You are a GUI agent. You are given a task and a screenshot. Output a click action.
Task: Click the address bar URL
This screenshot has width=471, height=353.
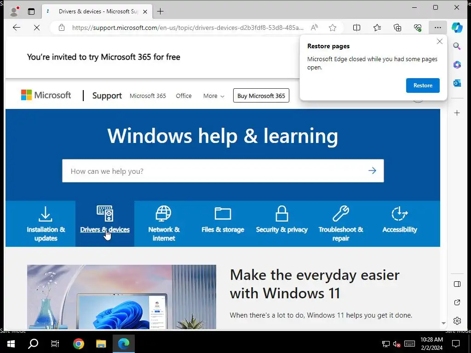click(188, 28)
